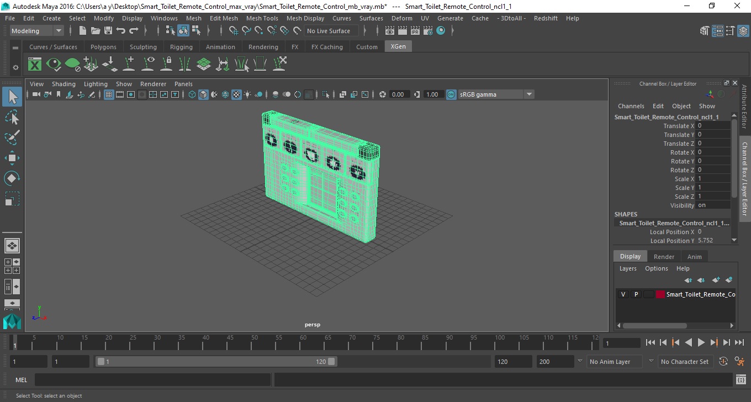Open the Modeling menu set dropdown
The width and height of the screenshot is (751, 402).
point(37,31)
